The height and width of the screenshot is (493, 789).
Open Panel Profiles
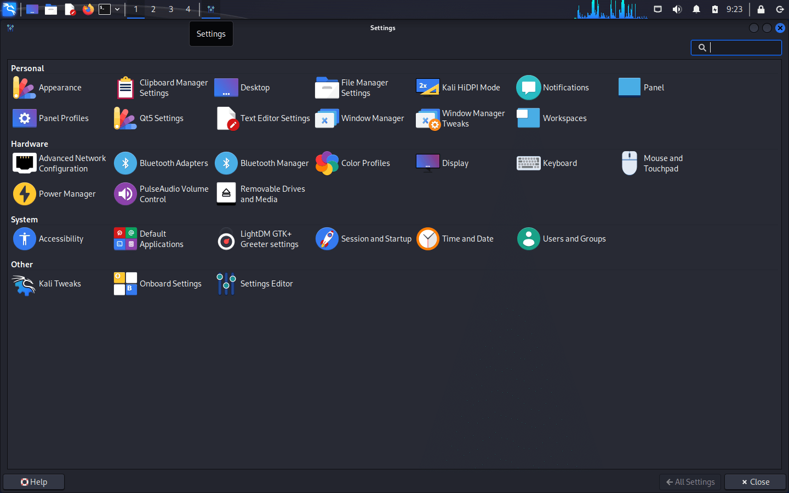pos(51,118)
